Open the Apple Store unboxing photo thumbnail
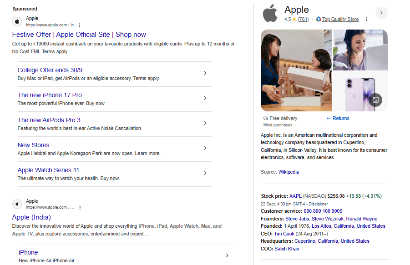 click(x=296, y=70)
